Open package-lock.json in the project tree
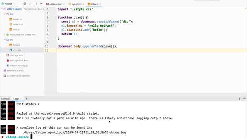The width and height of the screenshot is (247, 139). coord(19,60)
